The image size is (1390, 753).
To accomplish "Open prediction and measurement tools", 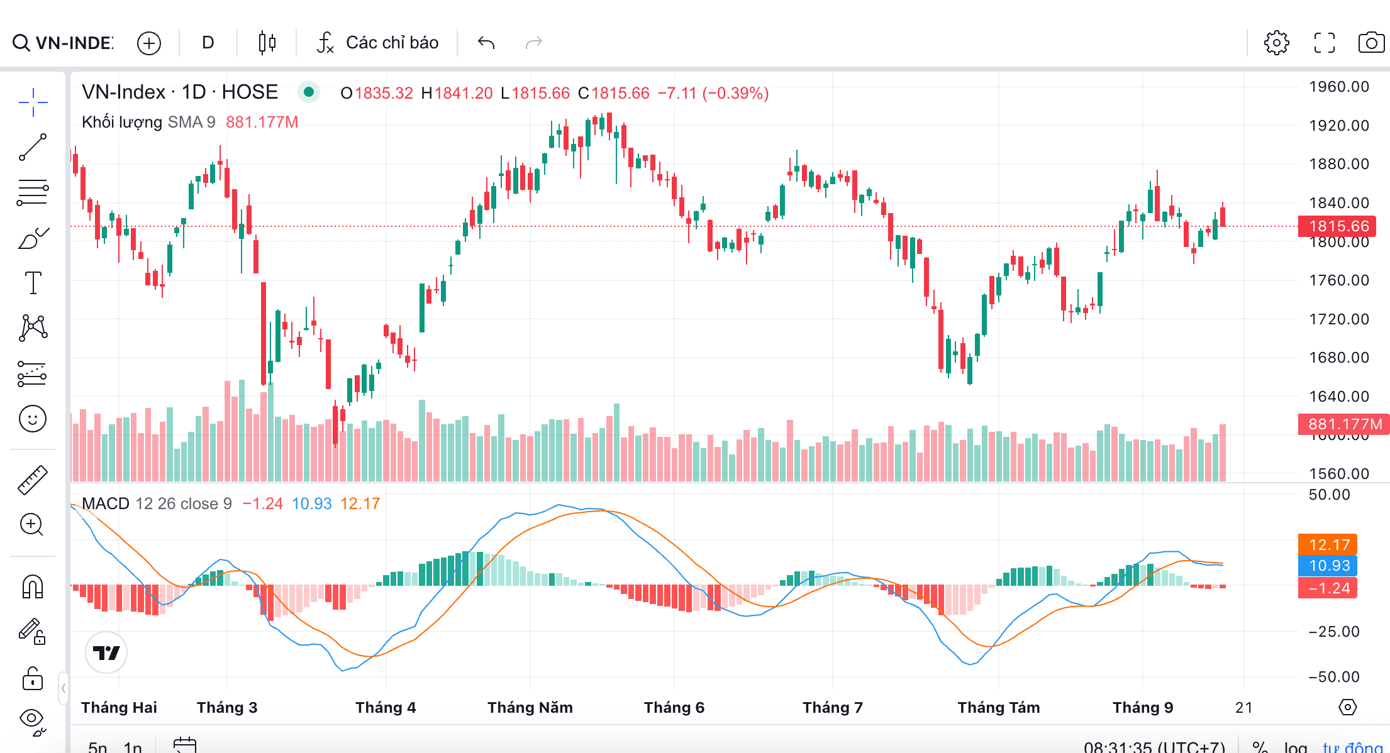I will (33, 373).
